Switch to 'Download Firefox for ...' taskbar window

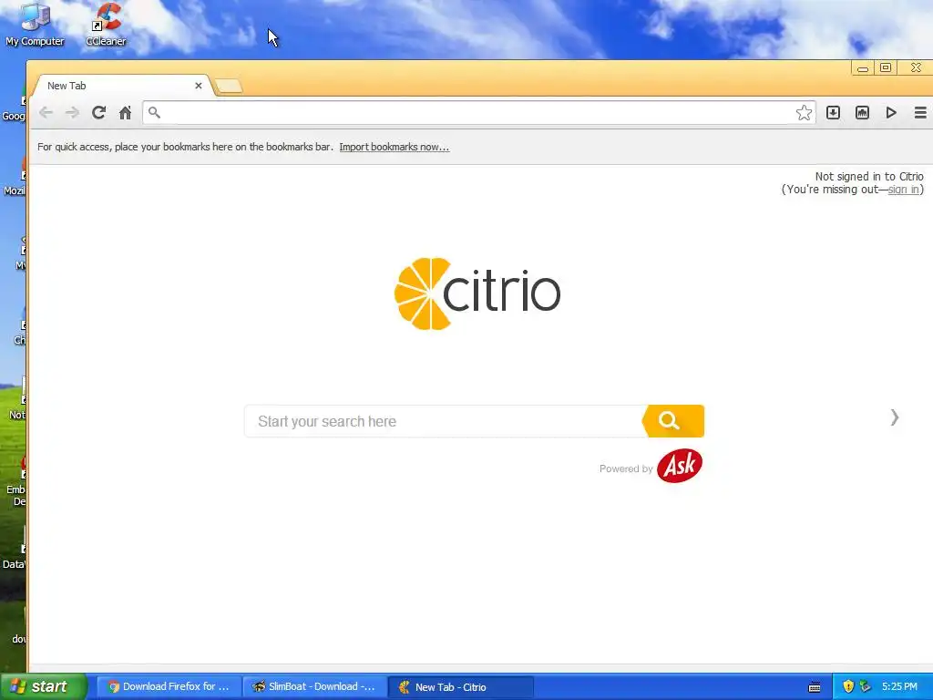[x=169, y=687]
